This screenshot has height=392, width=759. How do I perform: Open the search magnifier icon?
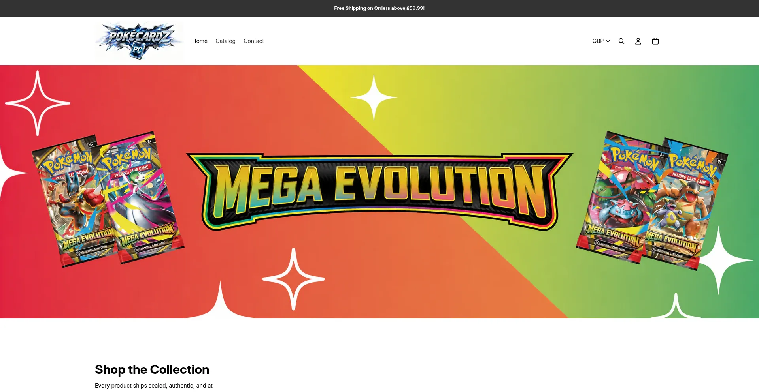[x=621, y=41]
